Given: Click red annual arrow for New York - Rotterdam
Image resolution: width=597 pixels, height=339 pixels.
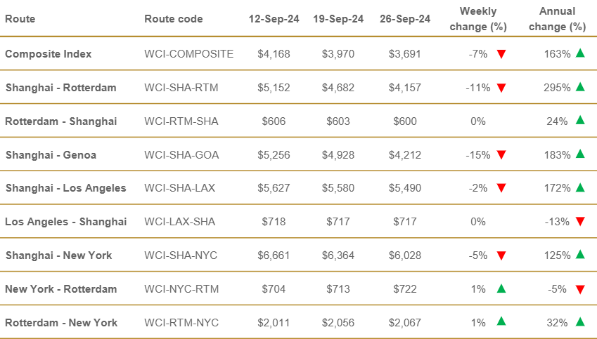Looking at the screenshot, I should (x=580, y=290).
